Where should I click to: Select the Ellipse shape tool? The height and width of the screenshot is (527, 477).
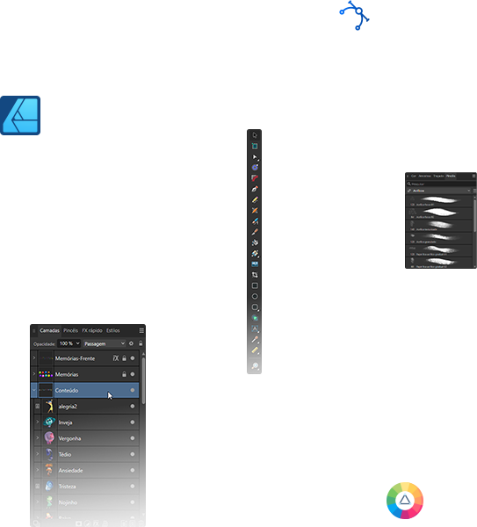click(x=255, y=297)
